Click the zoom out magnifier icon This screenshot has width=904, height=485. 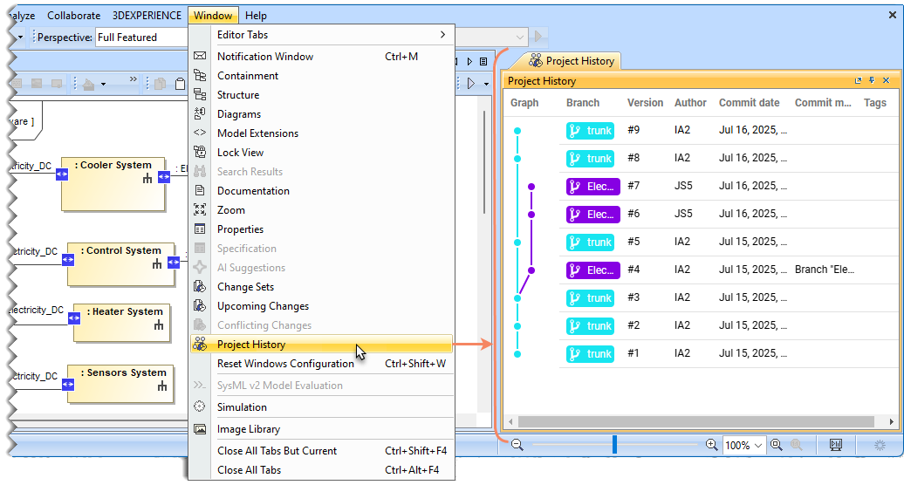[517, 445]
